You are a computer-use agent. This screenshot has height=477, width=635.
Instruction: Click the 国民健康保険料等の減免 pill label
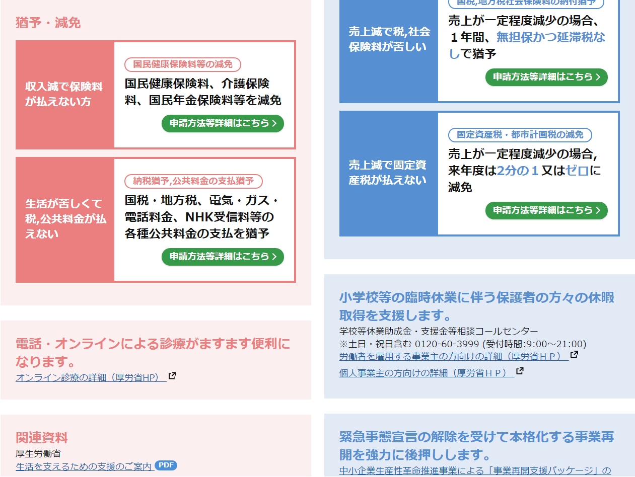point(183,64)
